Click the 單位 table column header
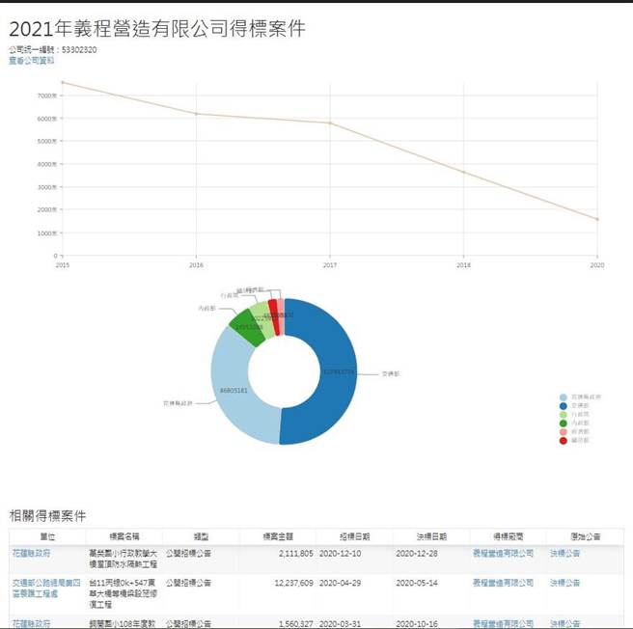Screen dimensions: 633x629 [x=47, y=536]
